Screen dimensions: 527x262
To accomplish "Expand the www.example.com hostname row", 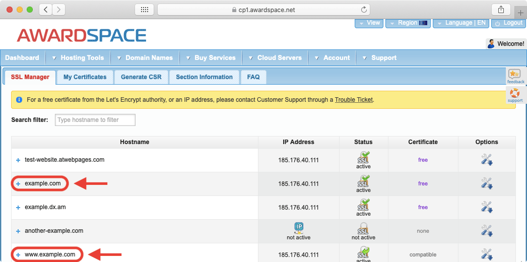I will click(18, 255).
